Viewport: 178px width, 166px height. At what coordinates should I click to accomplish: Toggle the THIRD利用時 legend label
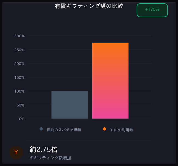pyautogui.click(x=121, y=130)
